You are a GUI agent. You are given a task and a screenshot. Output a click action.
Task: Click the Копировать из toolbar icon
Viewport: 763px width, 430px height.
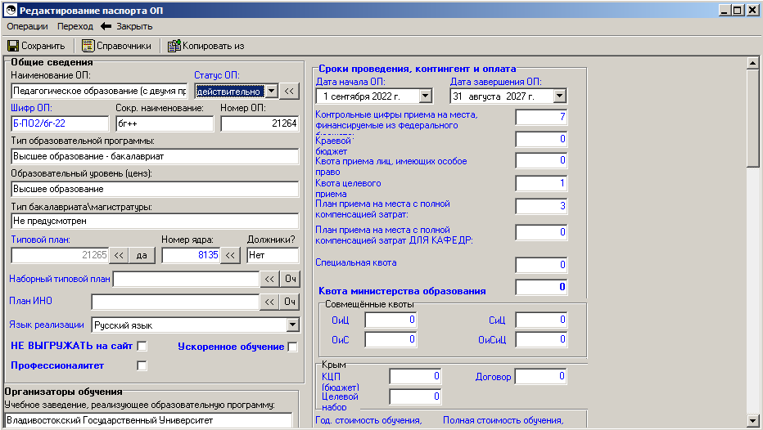pyautogui.click(x=174, y=46)
